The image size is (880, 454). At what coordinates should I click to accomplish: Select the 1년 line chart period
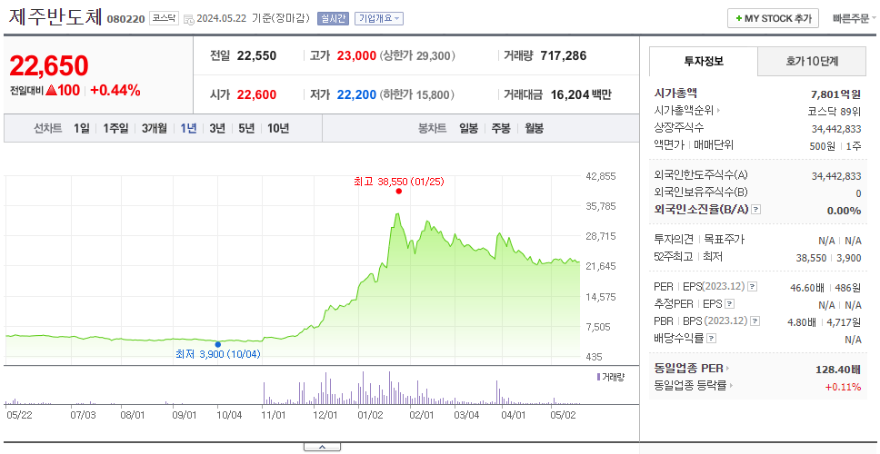pos(188,128)
